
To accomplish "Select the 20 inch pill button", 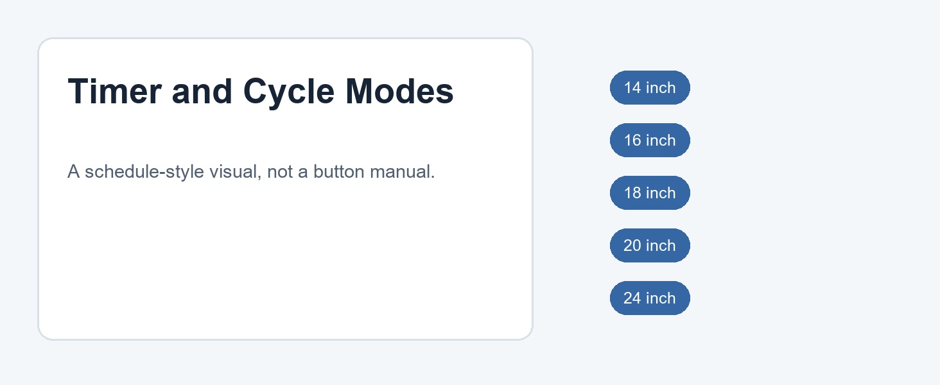I will click(650, 246).
